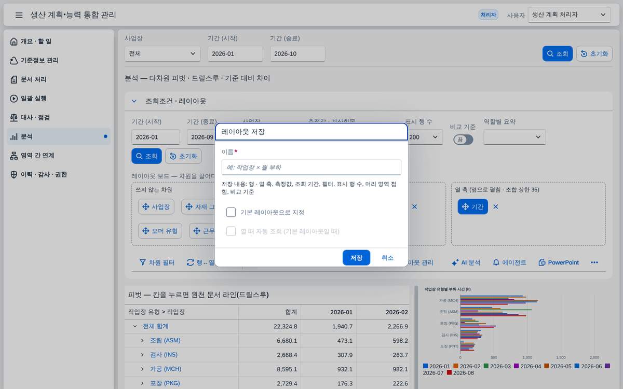Click the 차원 필터 funnel icon

tap(142, 262)
